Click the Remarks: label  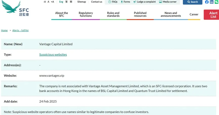pyautogui.click(x=11, y=86)
